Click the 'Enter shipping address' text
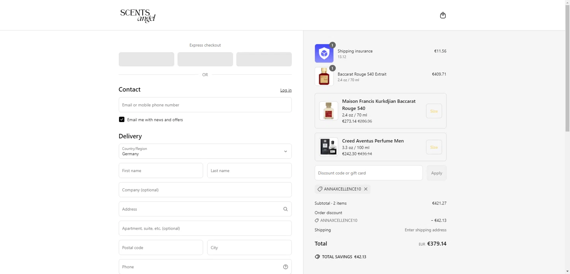 point(426,230)
